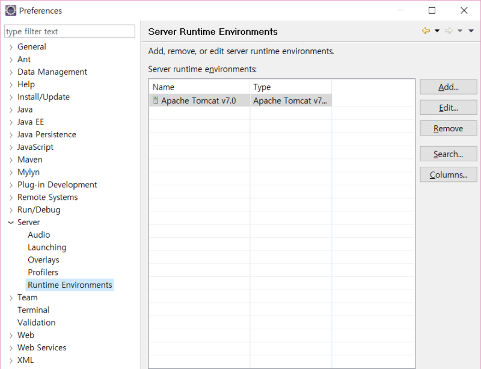Image resolution: width=481 pixels, height=369 pixels.
Task: Click the Add... button
Action: 448,87
